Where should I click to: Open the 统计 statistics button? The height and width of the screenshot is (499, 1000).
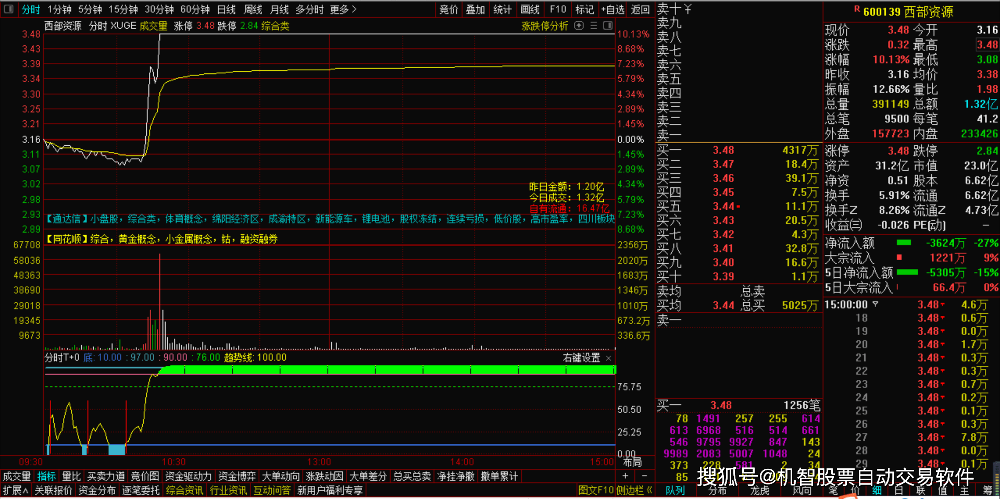[503, 9]
